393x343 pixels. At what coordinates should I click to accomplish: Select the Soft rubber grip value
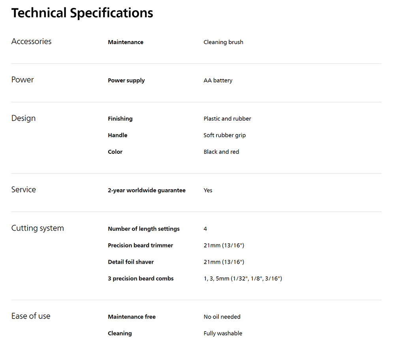tap(225, 135)
